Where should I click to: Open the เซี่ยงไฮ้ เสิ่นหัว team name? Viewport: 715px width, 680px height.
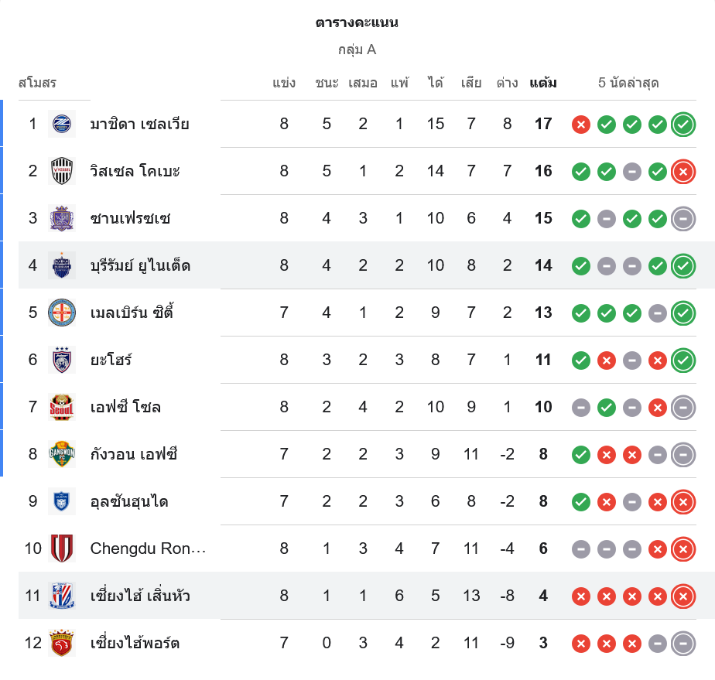(140, 596)
